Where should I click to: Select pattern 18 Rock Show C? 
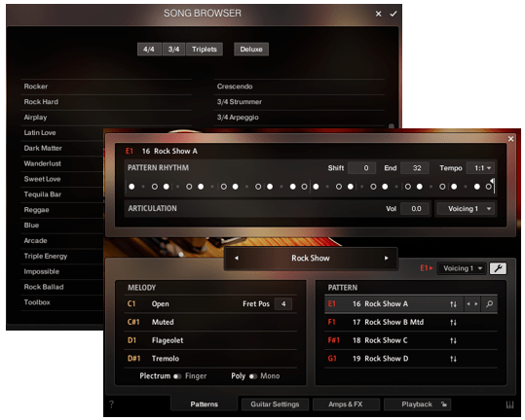click(x=411, y=340)
